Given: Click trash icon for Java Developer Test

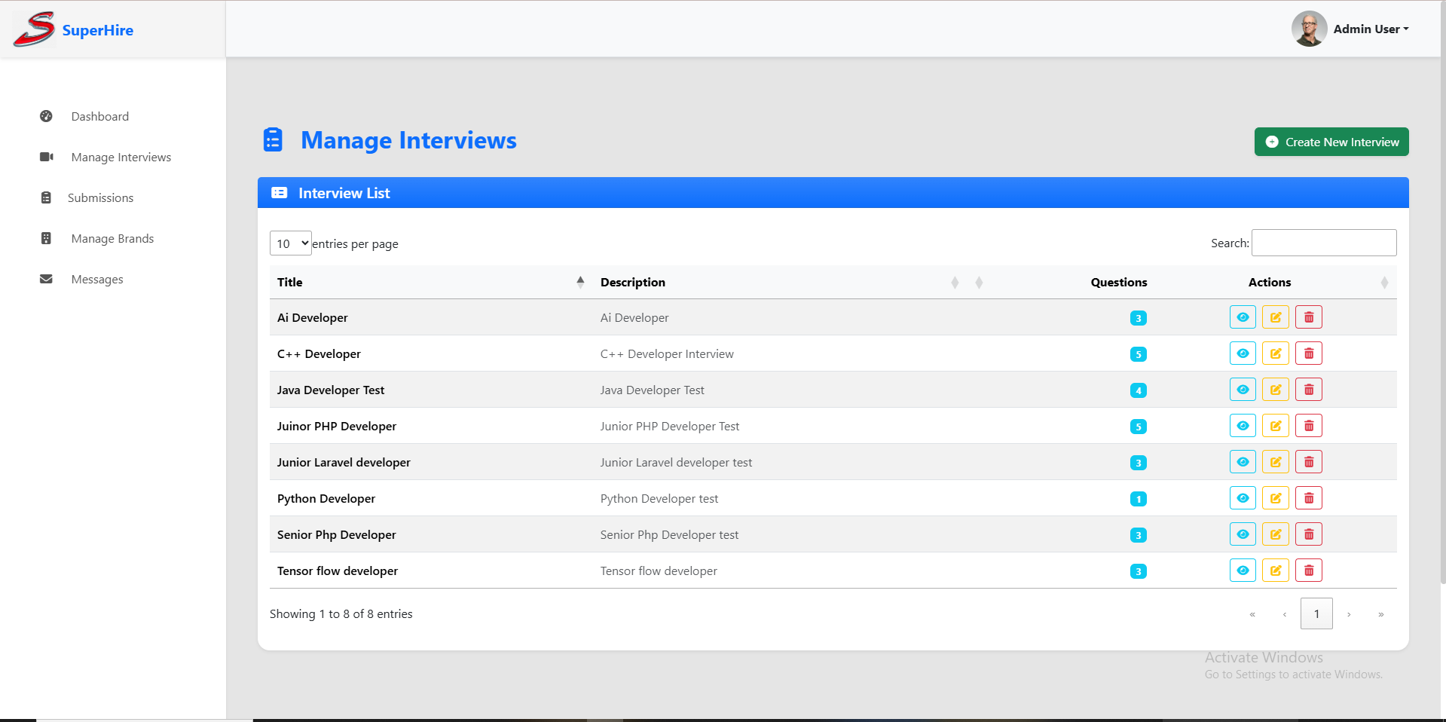Looking at the screenshot, I should pos(1308,390).
